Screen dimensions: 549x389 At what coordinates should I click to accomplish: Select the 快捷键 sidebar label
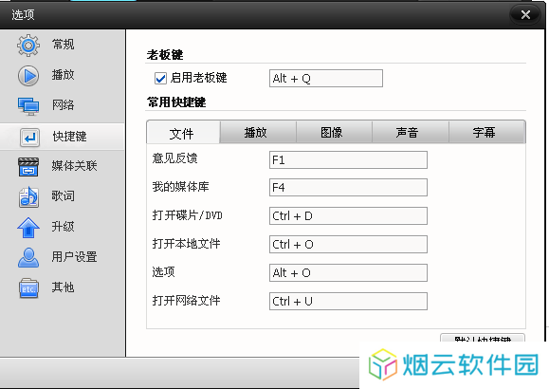point(69,137)
